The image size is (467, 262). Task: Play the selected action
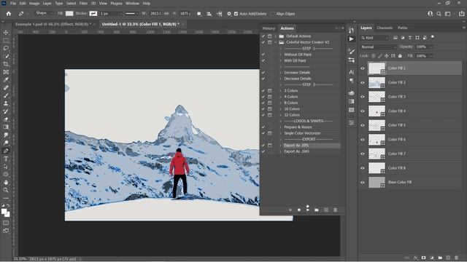(308, 210)
